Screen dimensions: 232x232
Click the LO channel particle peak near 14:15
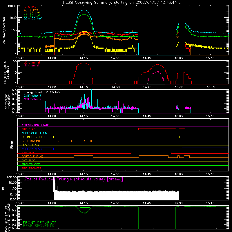pyautogui.click(x=84, y=63)
